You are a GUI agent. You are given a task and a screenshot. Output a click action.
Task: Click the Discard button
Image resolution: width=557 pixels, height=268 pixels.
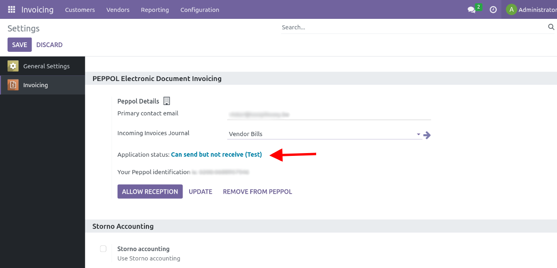[x=49, y=45]
